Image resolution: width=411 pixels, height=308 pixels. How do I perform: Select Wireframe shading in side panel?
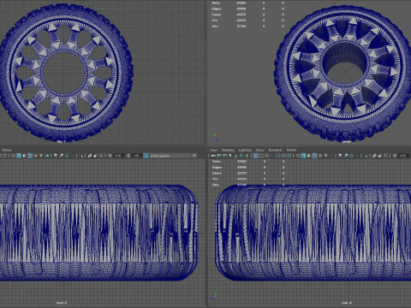pyautogui.click(x=298, y=156)
